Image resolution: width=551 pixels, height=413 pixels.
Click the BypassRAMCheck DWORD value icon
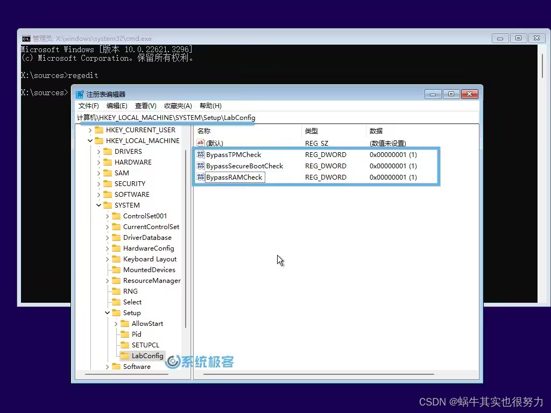pyautogui.click(x=201, y=177)
